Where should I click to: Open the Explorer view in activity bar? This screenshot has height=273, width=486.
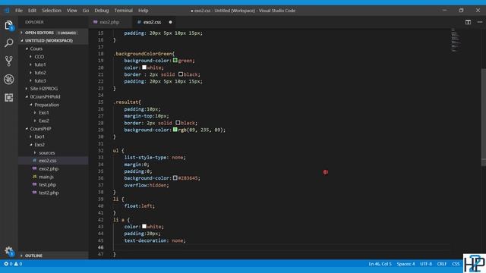[8, 25]
